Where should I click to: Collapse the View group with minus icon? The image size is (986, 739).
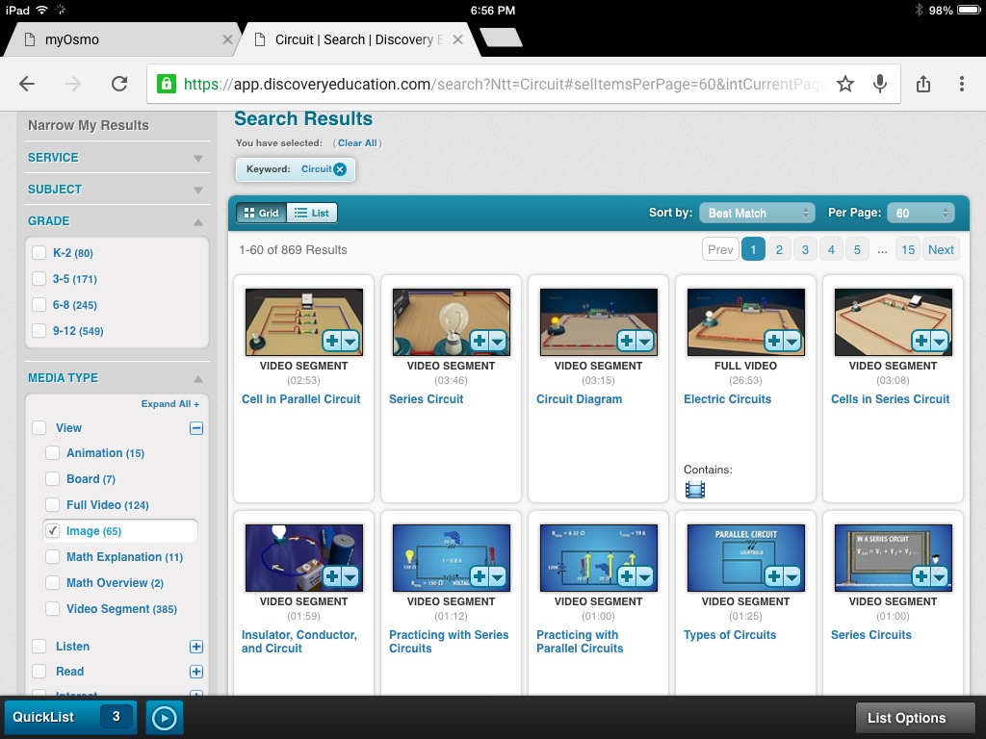click(196, 428)
